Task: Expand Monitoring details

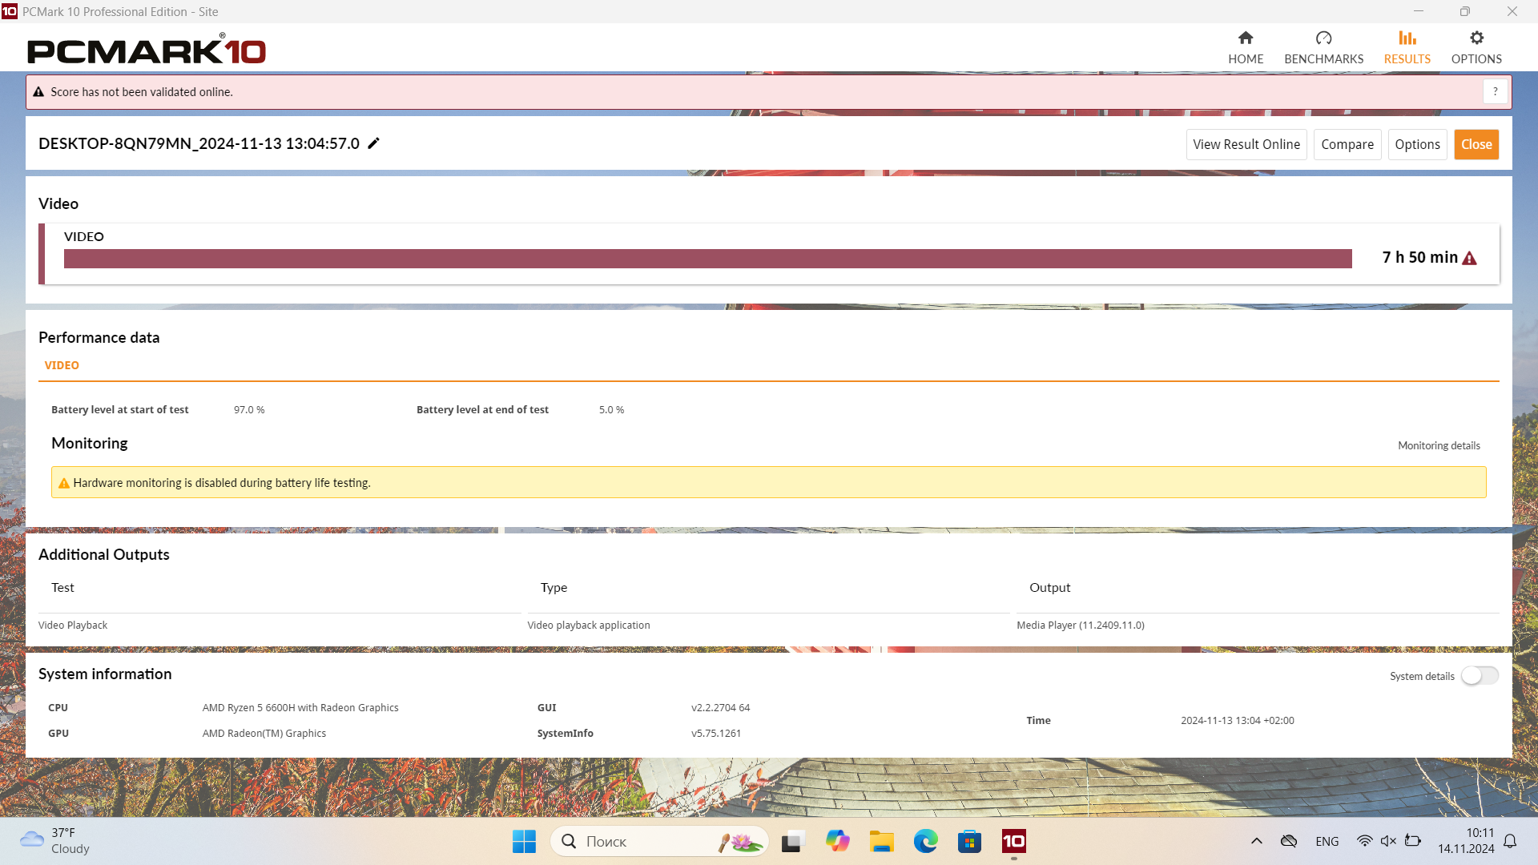Action: coord(1439,445)
